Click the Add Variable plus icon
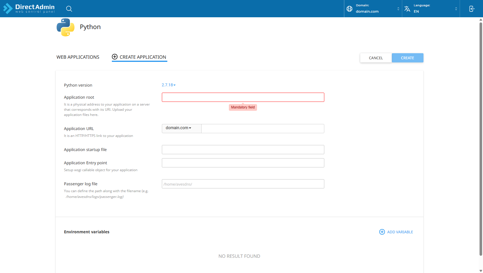Screen dimensions: 483x273 382,232
